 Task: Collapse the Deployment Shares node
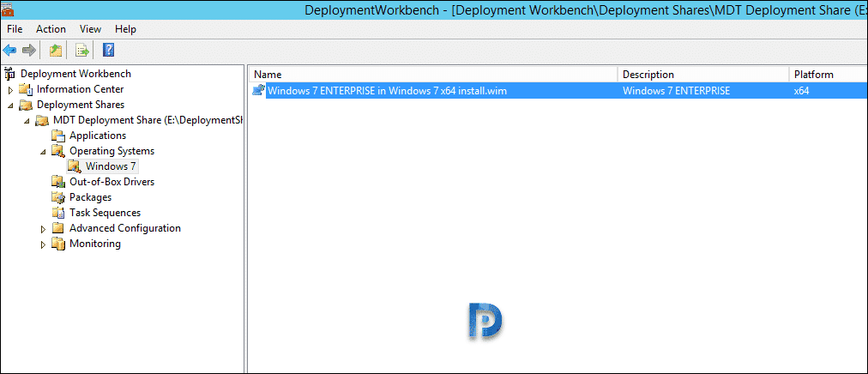[10, 106]
